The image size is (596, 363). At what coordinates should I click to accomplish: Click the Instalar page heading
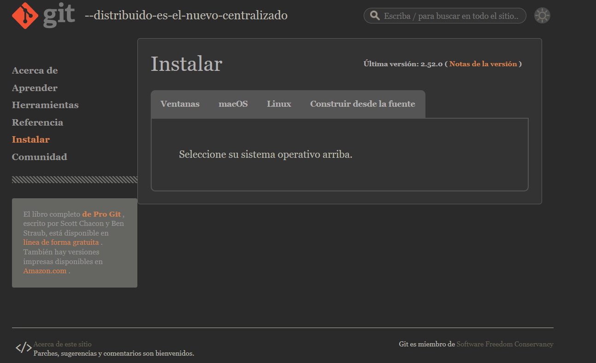coord(187,64)
